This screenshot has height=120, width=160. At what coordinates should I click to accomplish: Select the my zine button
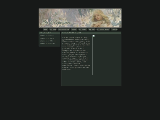92,29
